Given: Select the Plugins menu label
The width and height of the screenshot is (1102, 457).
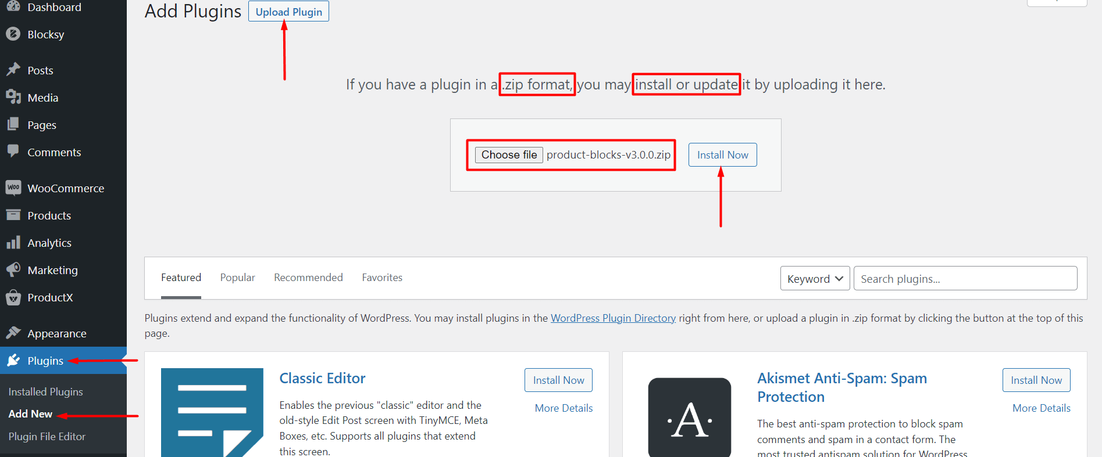Looking at the screenshot, I should (x=45, y=361).
